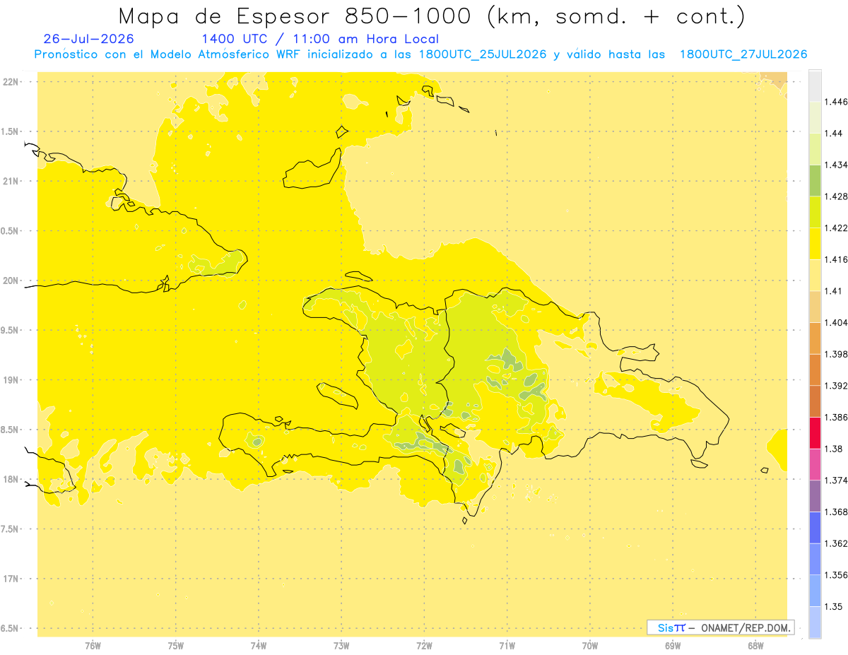Click the '17N' latitude axis label

(x=11, y=579)
